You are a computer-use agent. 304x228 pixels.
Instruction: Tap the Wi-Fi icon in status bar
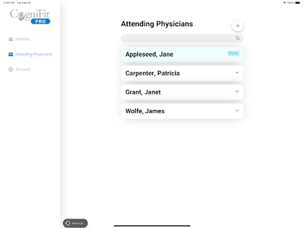284,3
